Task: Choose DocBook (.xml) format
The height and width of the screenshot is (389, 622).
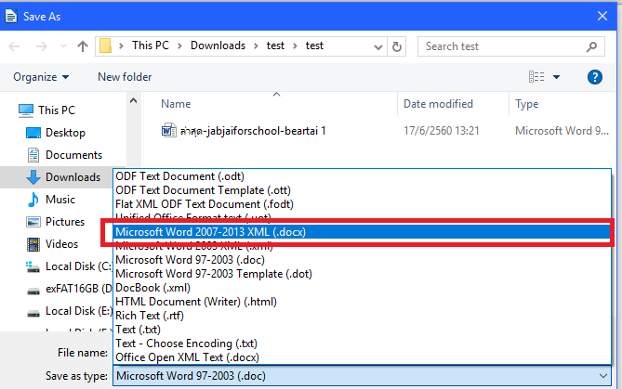Action: [x=362, y=288]
